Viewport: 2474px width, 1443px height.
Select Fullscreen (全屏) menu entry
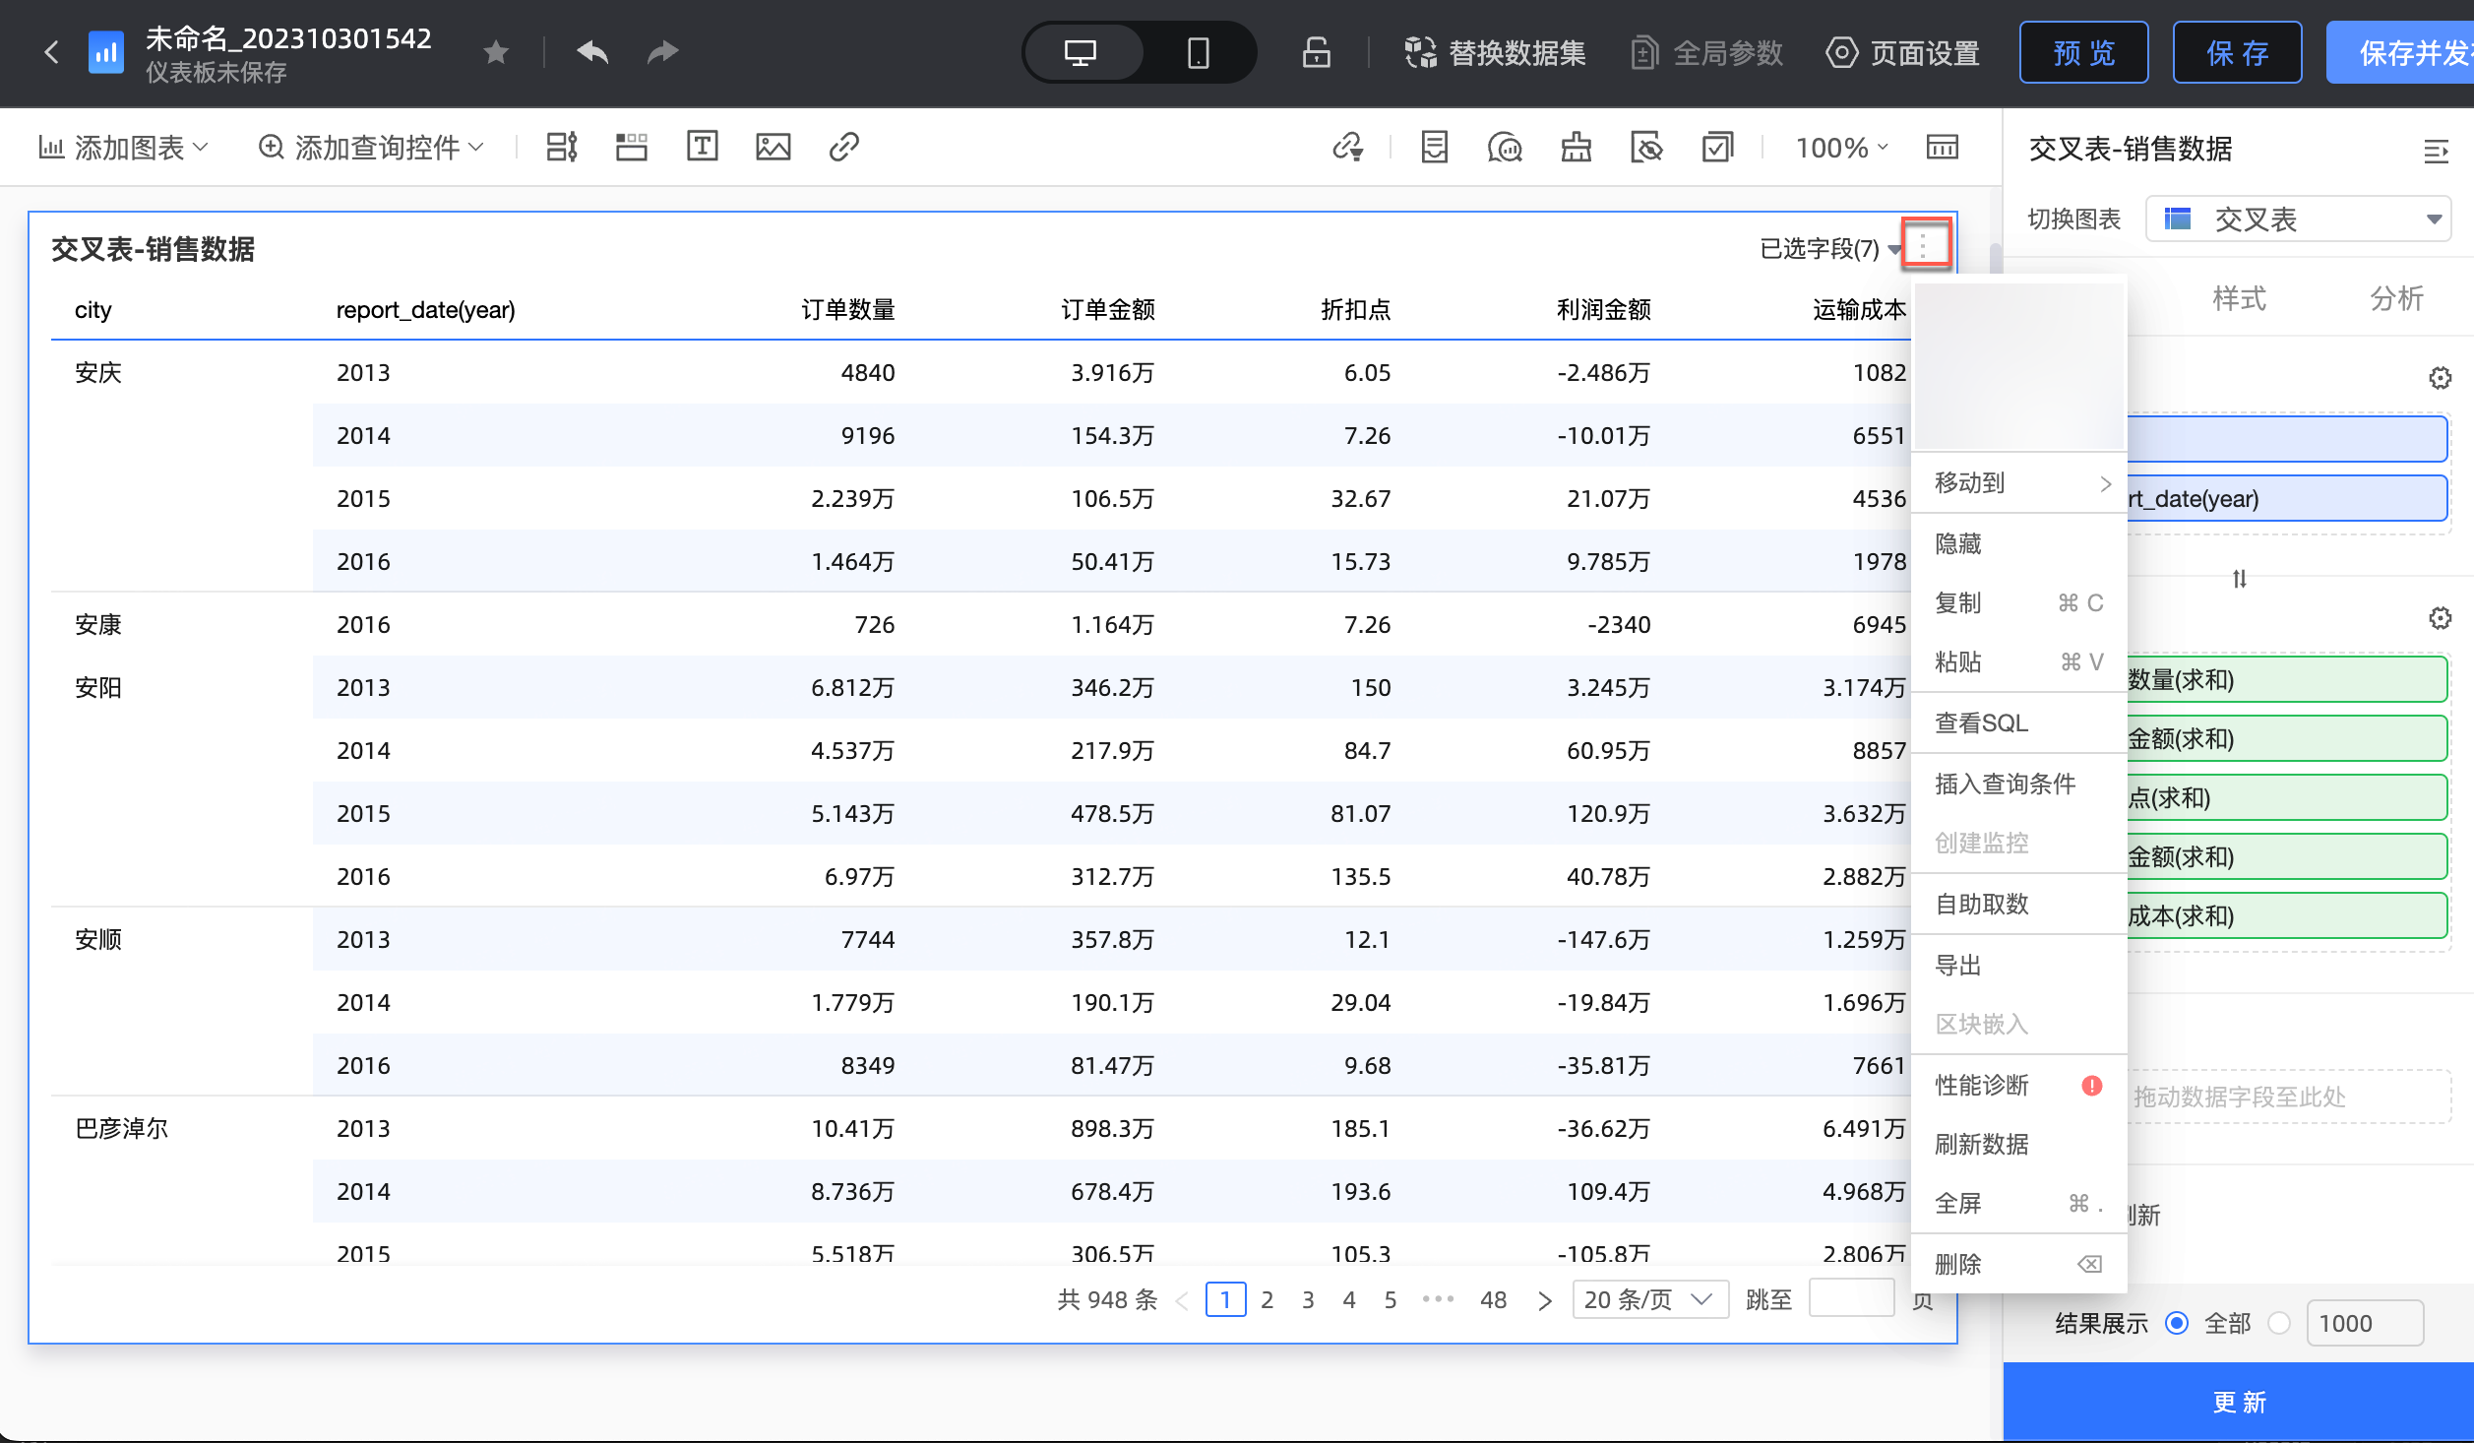2019,1204
